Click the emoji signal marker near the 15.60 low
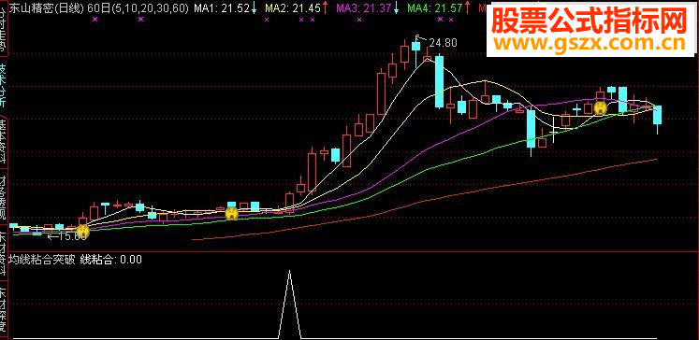 click(x=82, y=232)
